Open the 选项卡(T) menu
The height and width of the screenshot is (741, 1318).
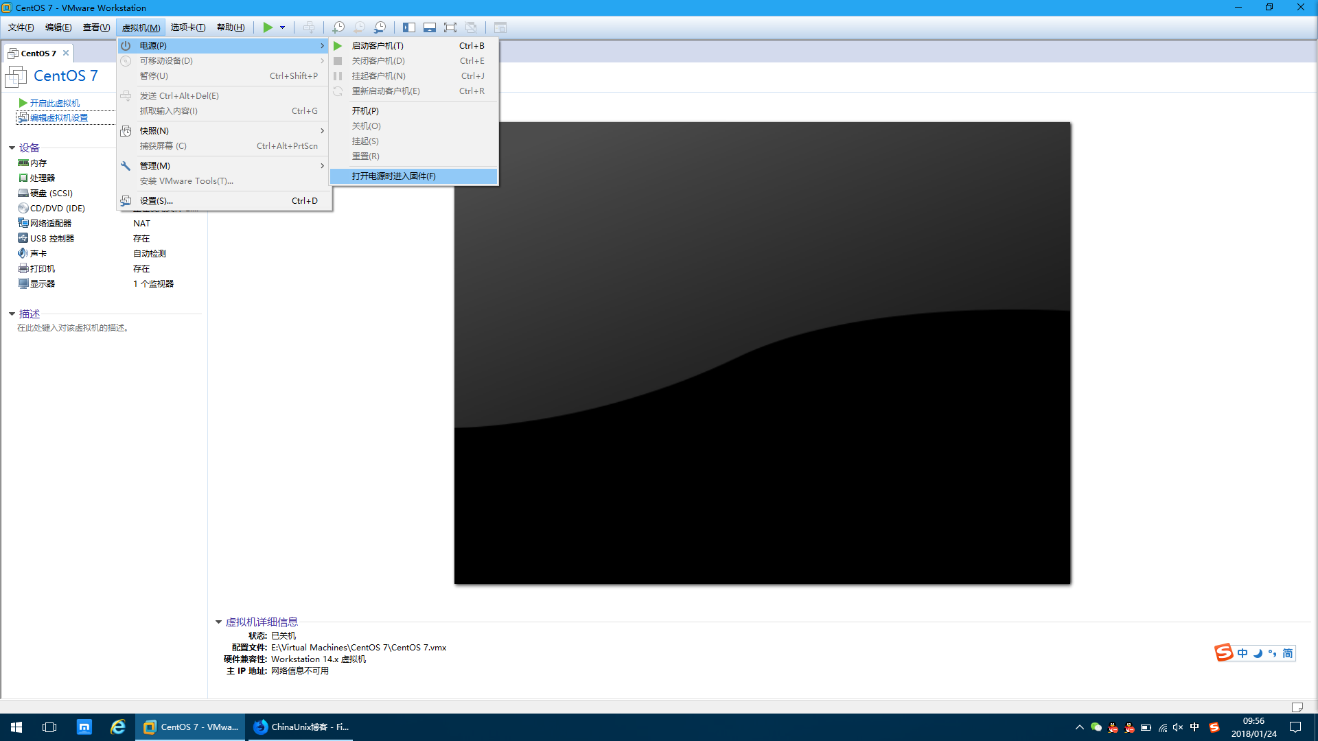pyautogui.click(x=188, y=27)
